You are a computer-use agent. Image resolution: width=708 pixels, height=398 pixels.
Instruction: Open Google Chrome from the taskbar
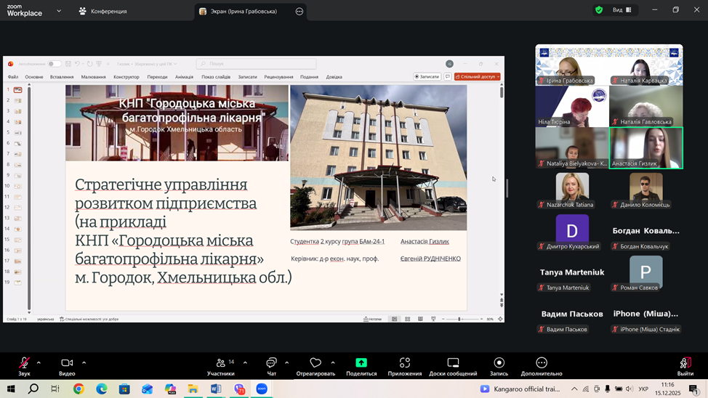click(79, 389)
